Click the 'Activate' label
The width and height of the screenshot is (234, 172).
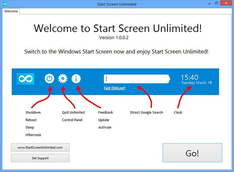105,128
